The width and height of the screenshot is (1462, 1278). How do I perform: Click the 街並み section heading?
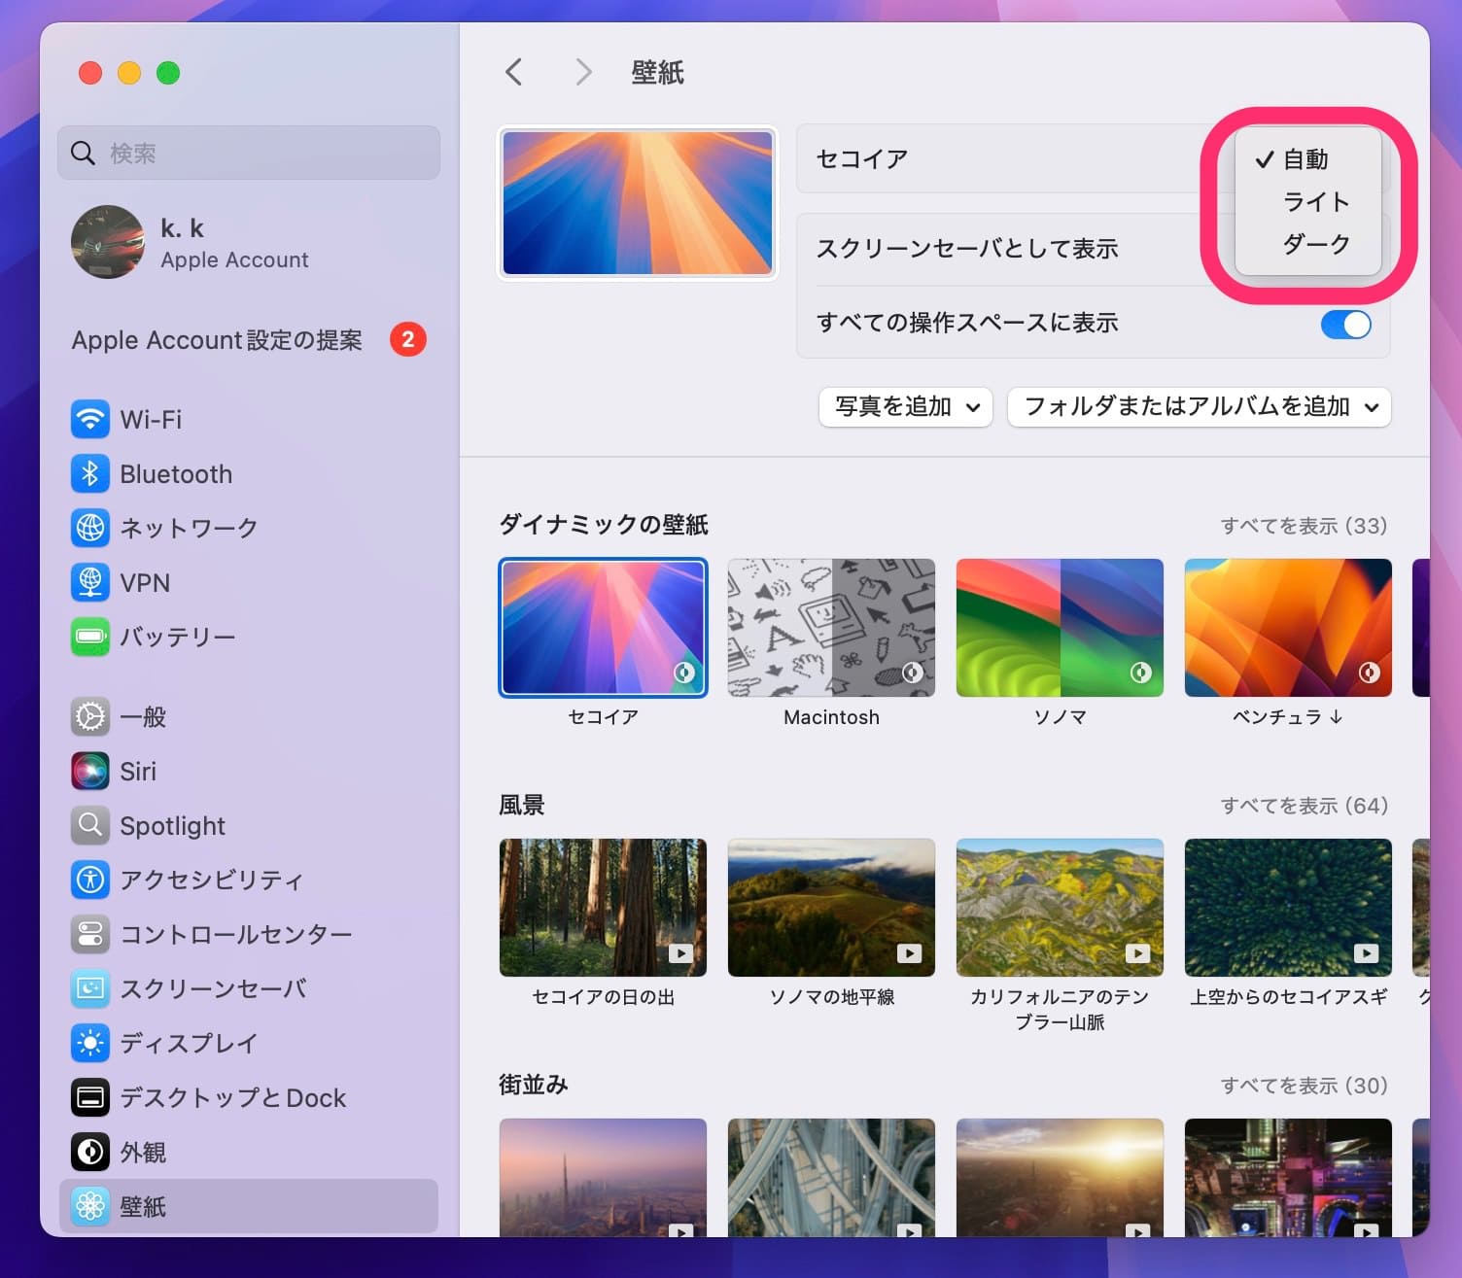[x=534, y=1085]
